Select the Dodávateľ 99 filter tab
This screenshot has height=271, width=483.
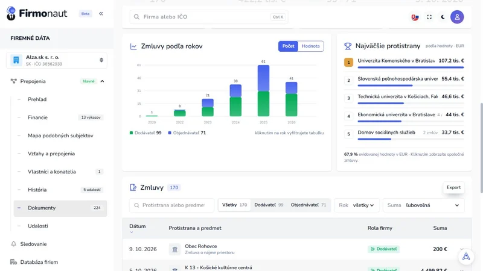[269, 205]
